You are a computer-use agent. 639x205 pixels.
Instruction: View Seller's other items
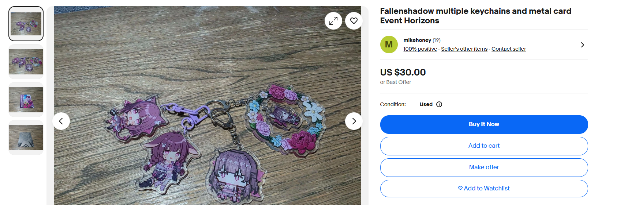click(464, 49)
